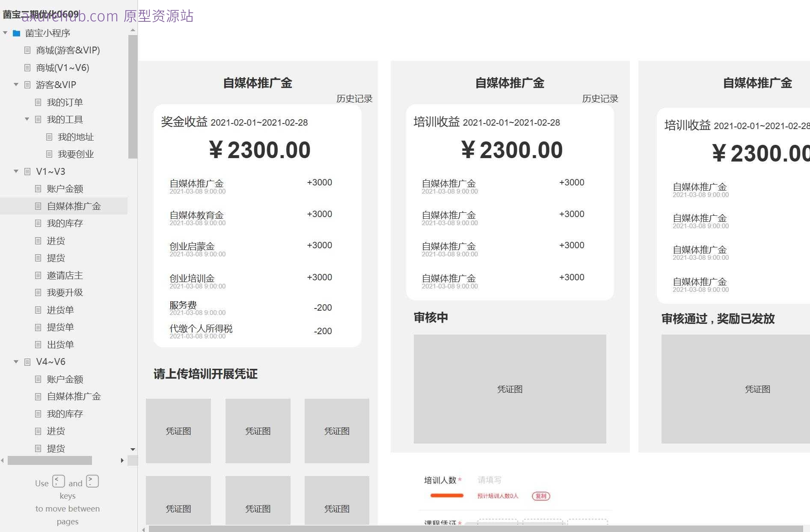Open the 我要创业 page
810x532 pixels.
pos(75,154)
